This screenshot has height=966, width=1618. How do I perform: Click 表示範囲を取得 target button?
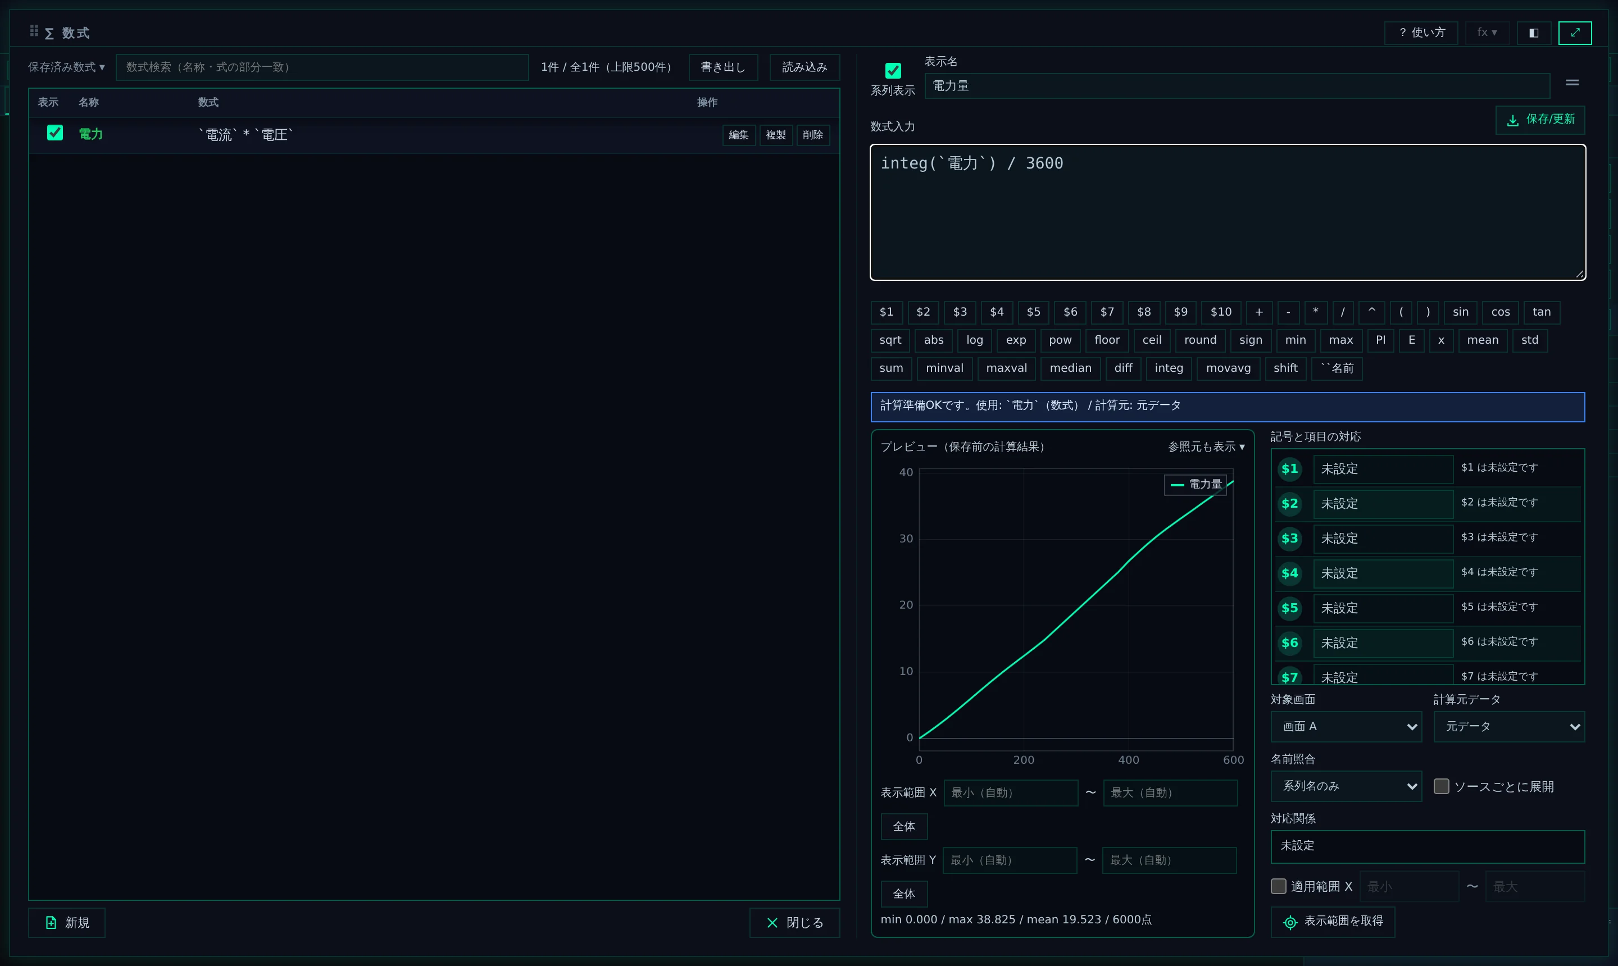[x=1332, y=922]
